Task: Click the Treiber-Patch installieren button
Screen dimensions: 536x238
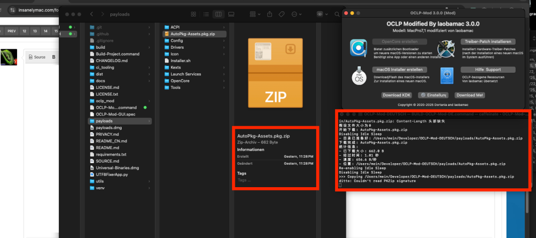Action: [x=488, y=41]
